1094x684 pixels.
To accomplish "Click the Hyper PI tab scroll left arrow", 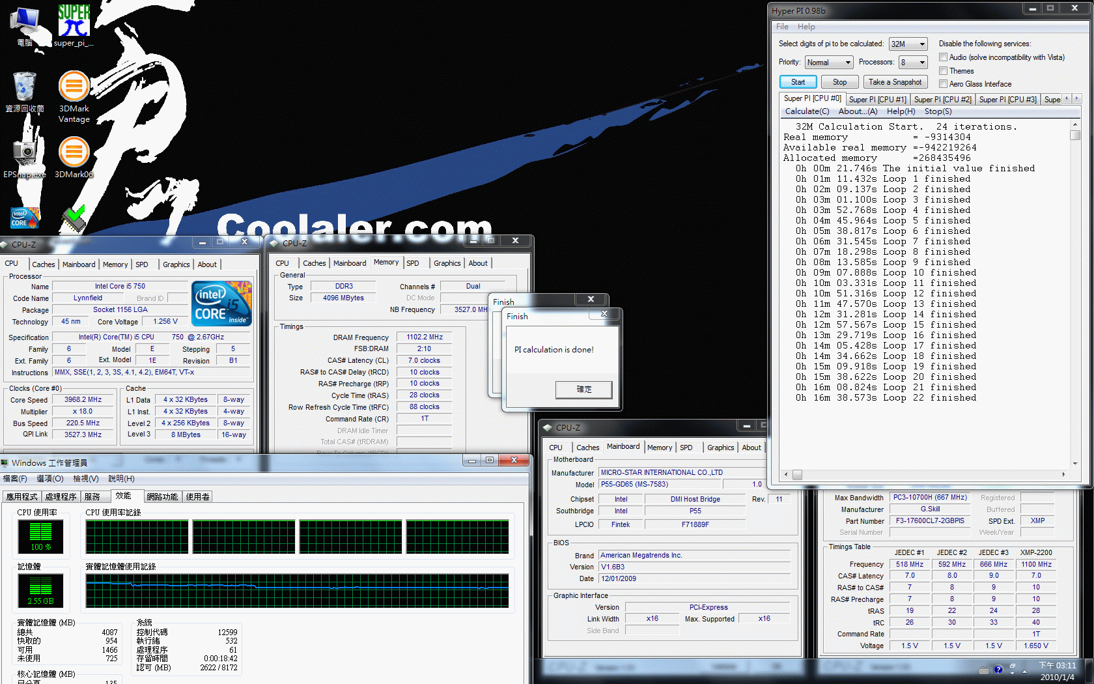I will click(x=1067, y=98).
